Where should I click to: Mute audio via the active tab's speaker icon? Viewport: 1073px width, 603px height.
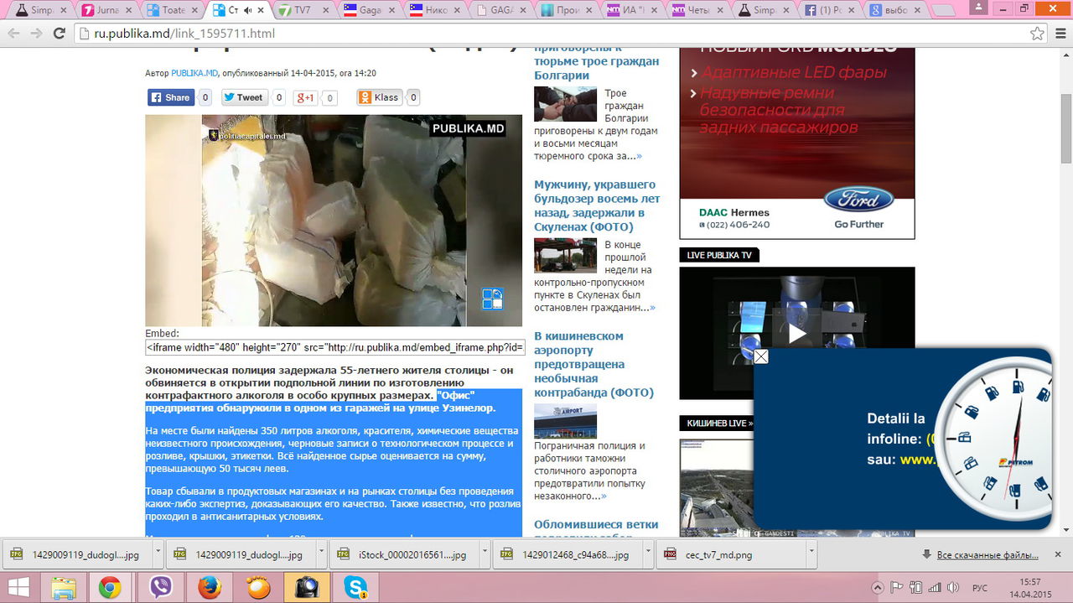(247, 10)
